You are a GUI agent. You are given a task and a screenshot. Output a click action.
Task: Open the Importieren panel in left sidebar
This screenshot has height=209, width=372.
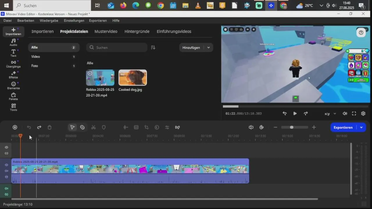pyautogui.click(x=13, y=31)
